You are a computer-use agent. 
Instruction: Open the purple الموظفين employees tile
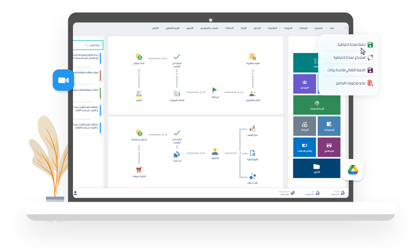[x=328, y=147]
